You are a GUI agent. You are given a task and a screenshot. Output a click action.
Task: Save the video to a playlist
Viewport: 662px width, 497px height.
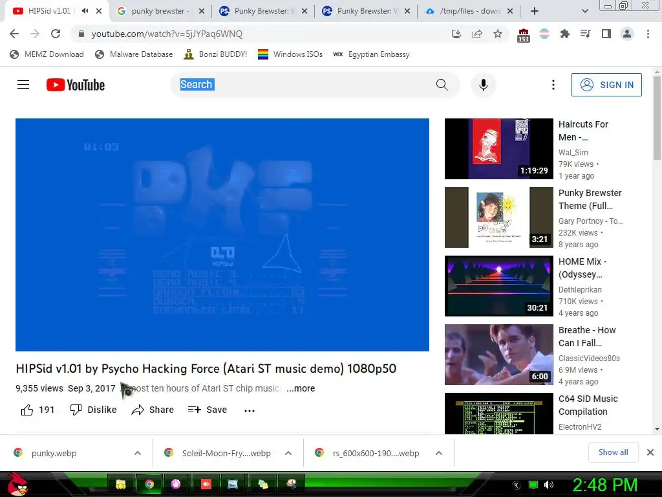208,410
